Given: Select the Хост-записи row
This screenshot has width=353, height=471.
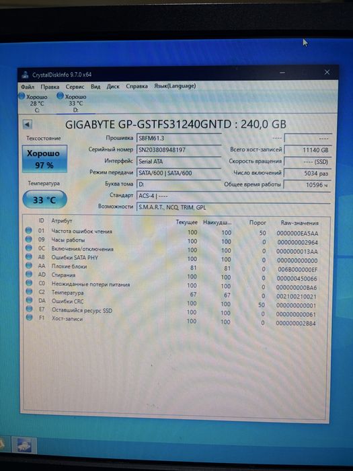Looking at the screenshot, I should [x=173, y=320].
